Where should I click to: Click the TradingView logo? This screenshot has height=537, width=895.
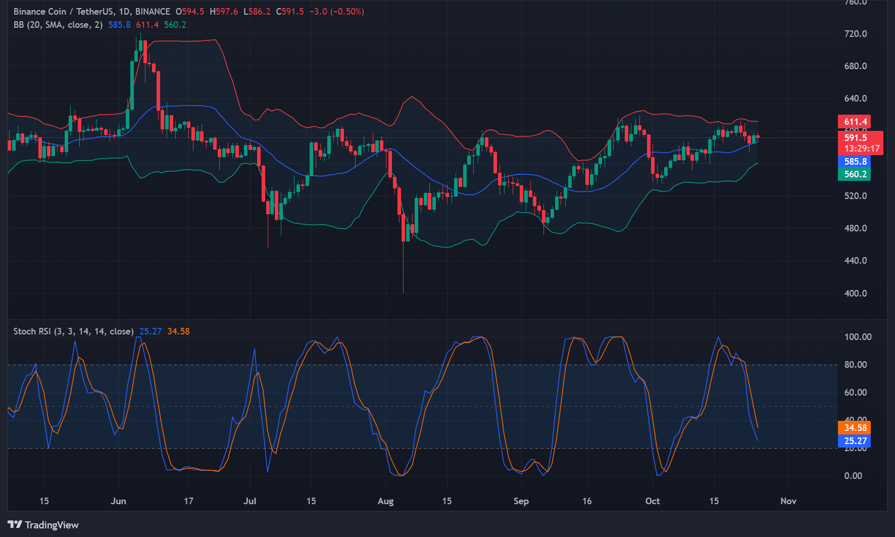pyautogui.click(x=43, y=525)
